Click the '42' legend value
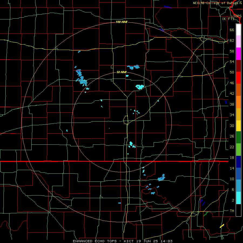 (232, 94)
